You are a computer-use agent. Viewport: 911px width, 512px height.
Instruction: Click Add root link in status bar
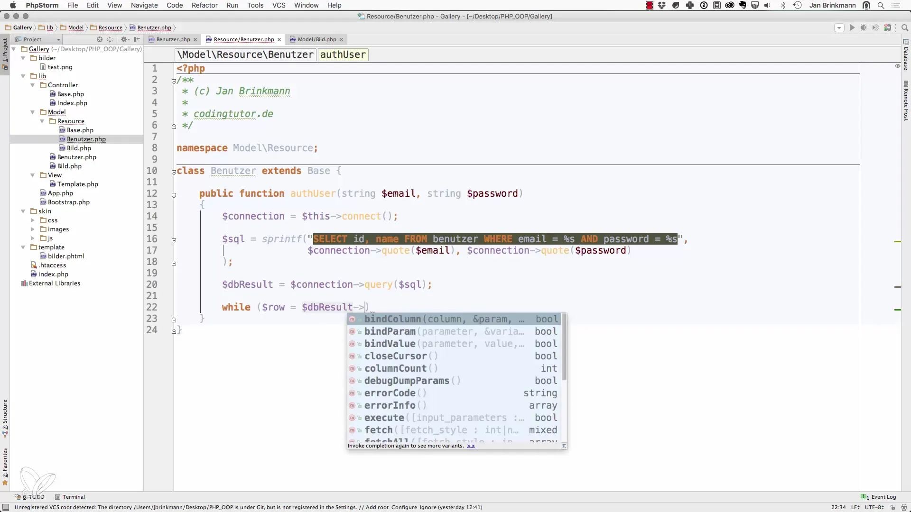pyautogui.click(x=377, y=507)
